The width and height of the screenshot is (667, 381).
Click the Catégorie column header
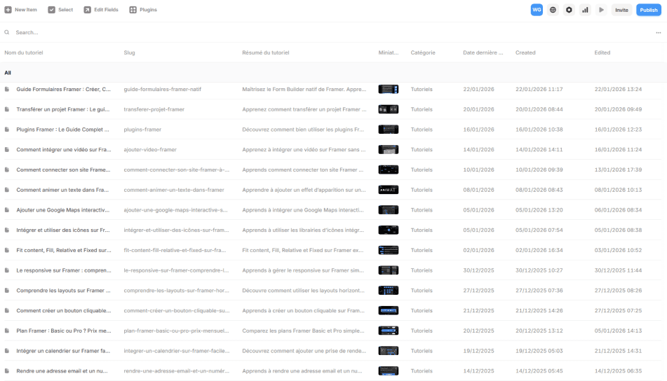tap(423, 53)
